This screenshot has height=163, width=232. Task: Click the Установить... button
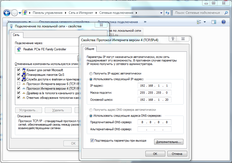point(28,110)
